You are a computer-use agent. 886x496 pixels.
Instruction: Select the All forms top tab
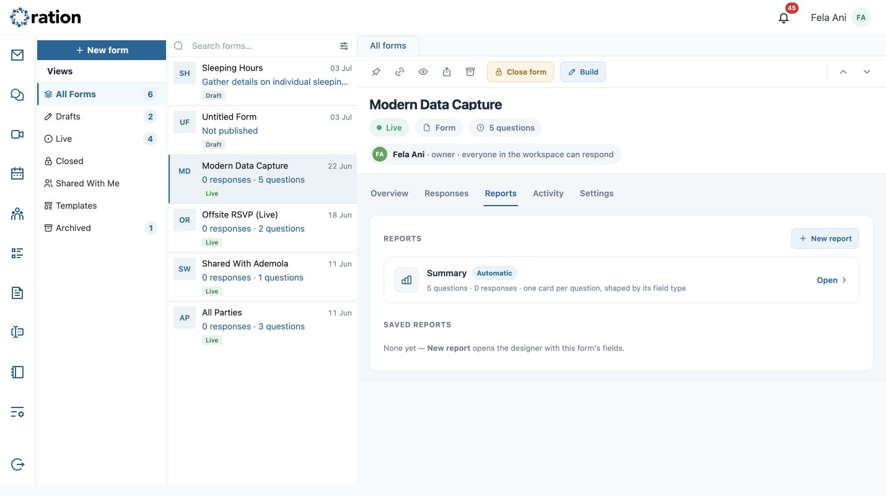coord(388,46)
